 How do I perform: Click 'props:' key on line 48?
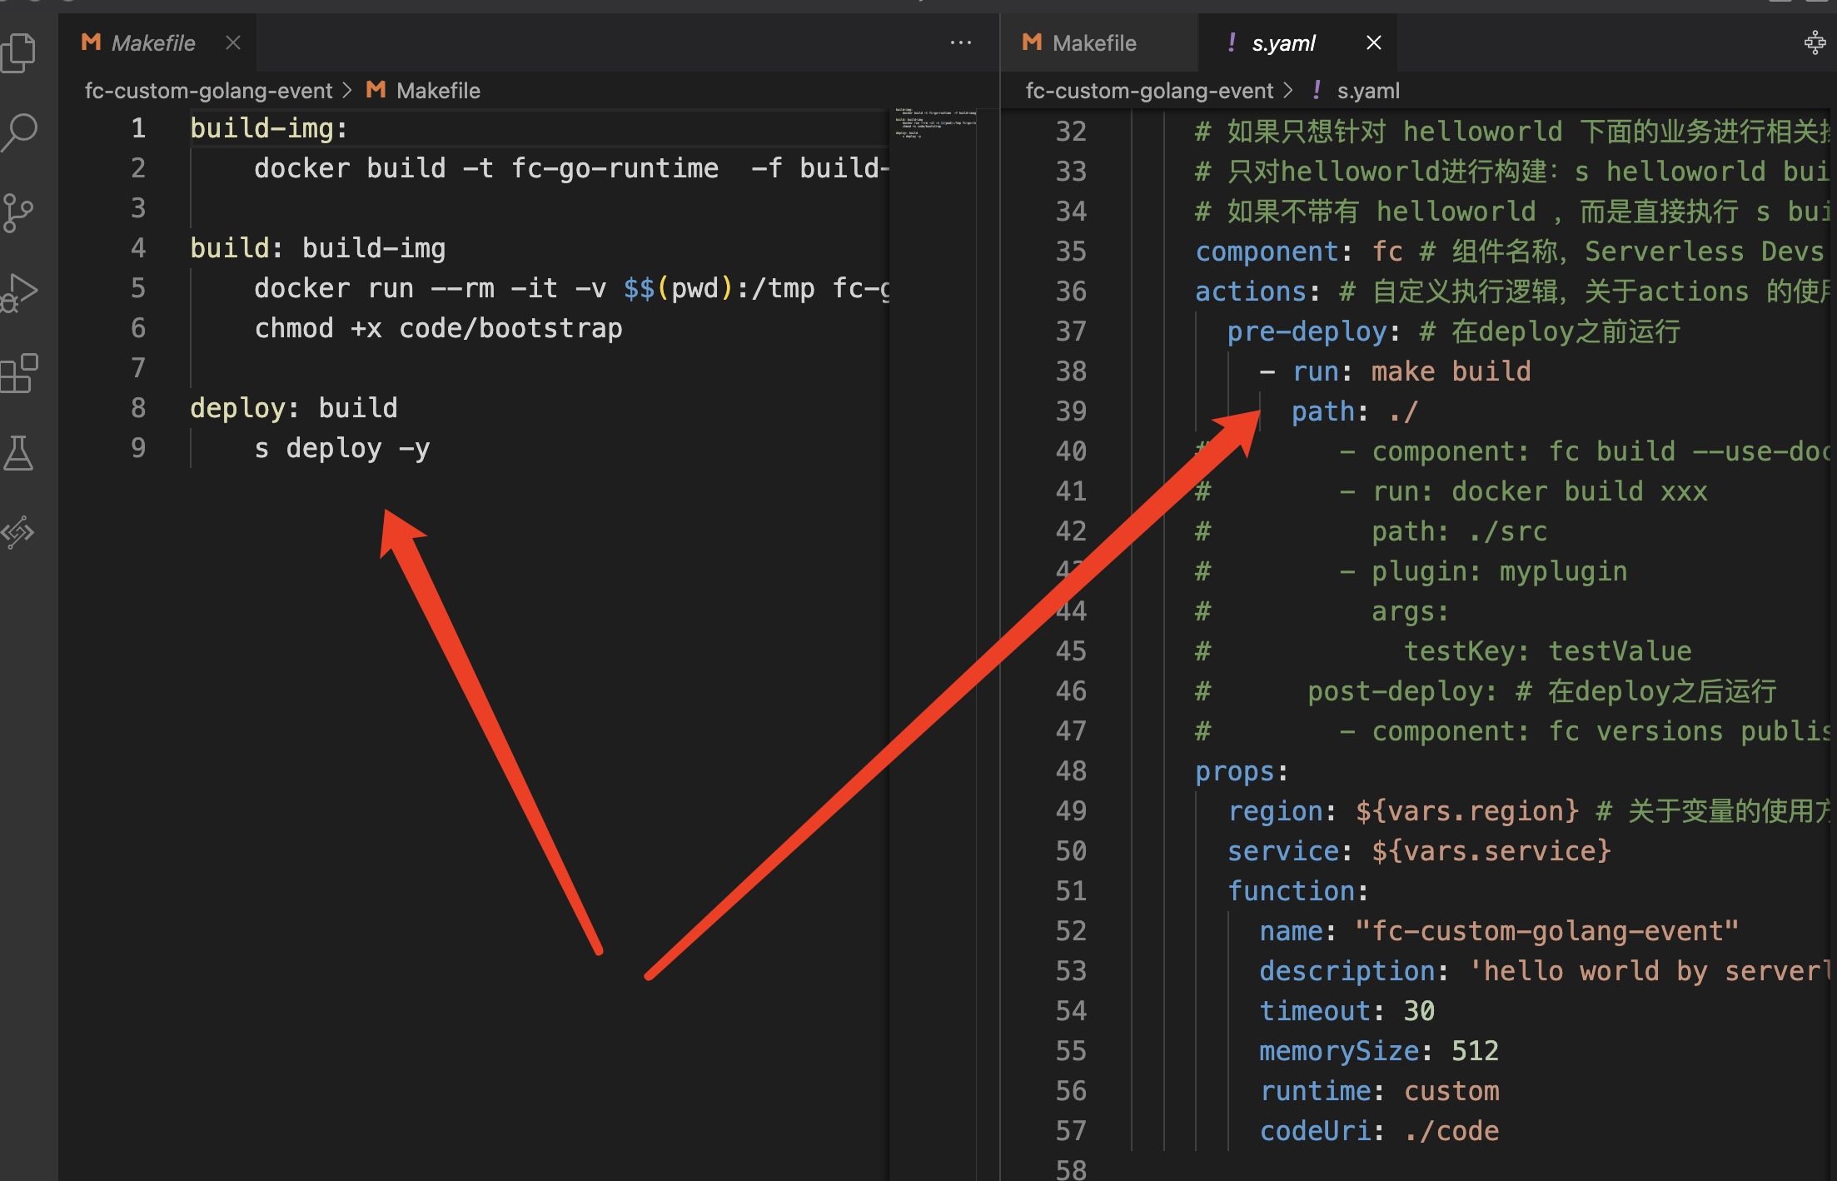(x=1242, y=771)
